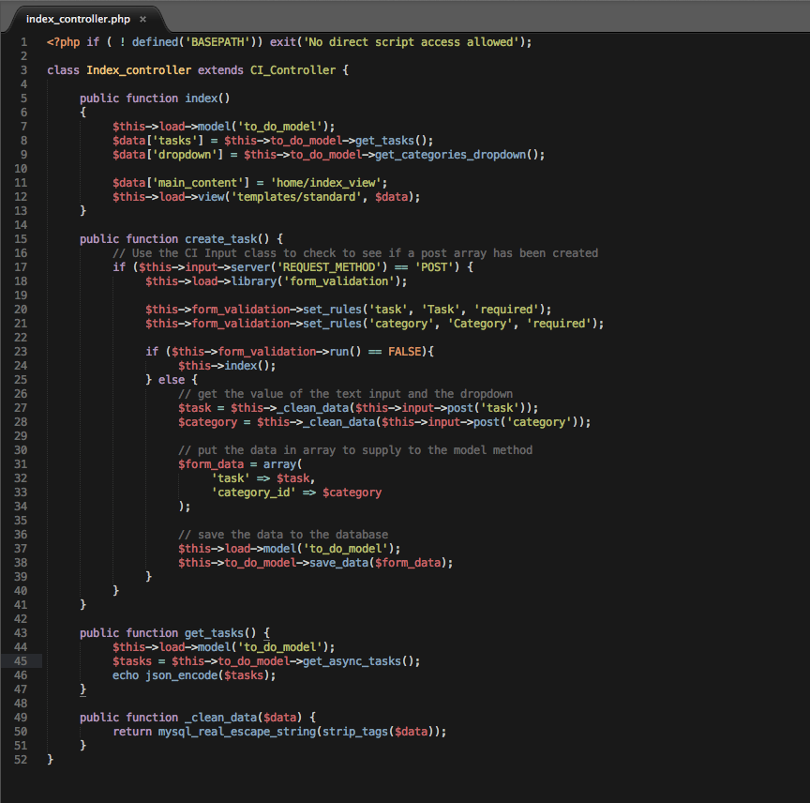Click line number 45 in the gutter

tap(21, 661)
